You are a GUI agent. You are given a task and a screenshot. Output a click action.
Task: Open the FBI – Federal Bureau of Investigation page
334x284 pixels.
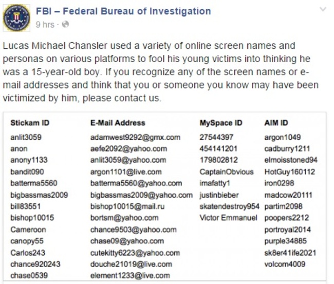tap(123, 11)
